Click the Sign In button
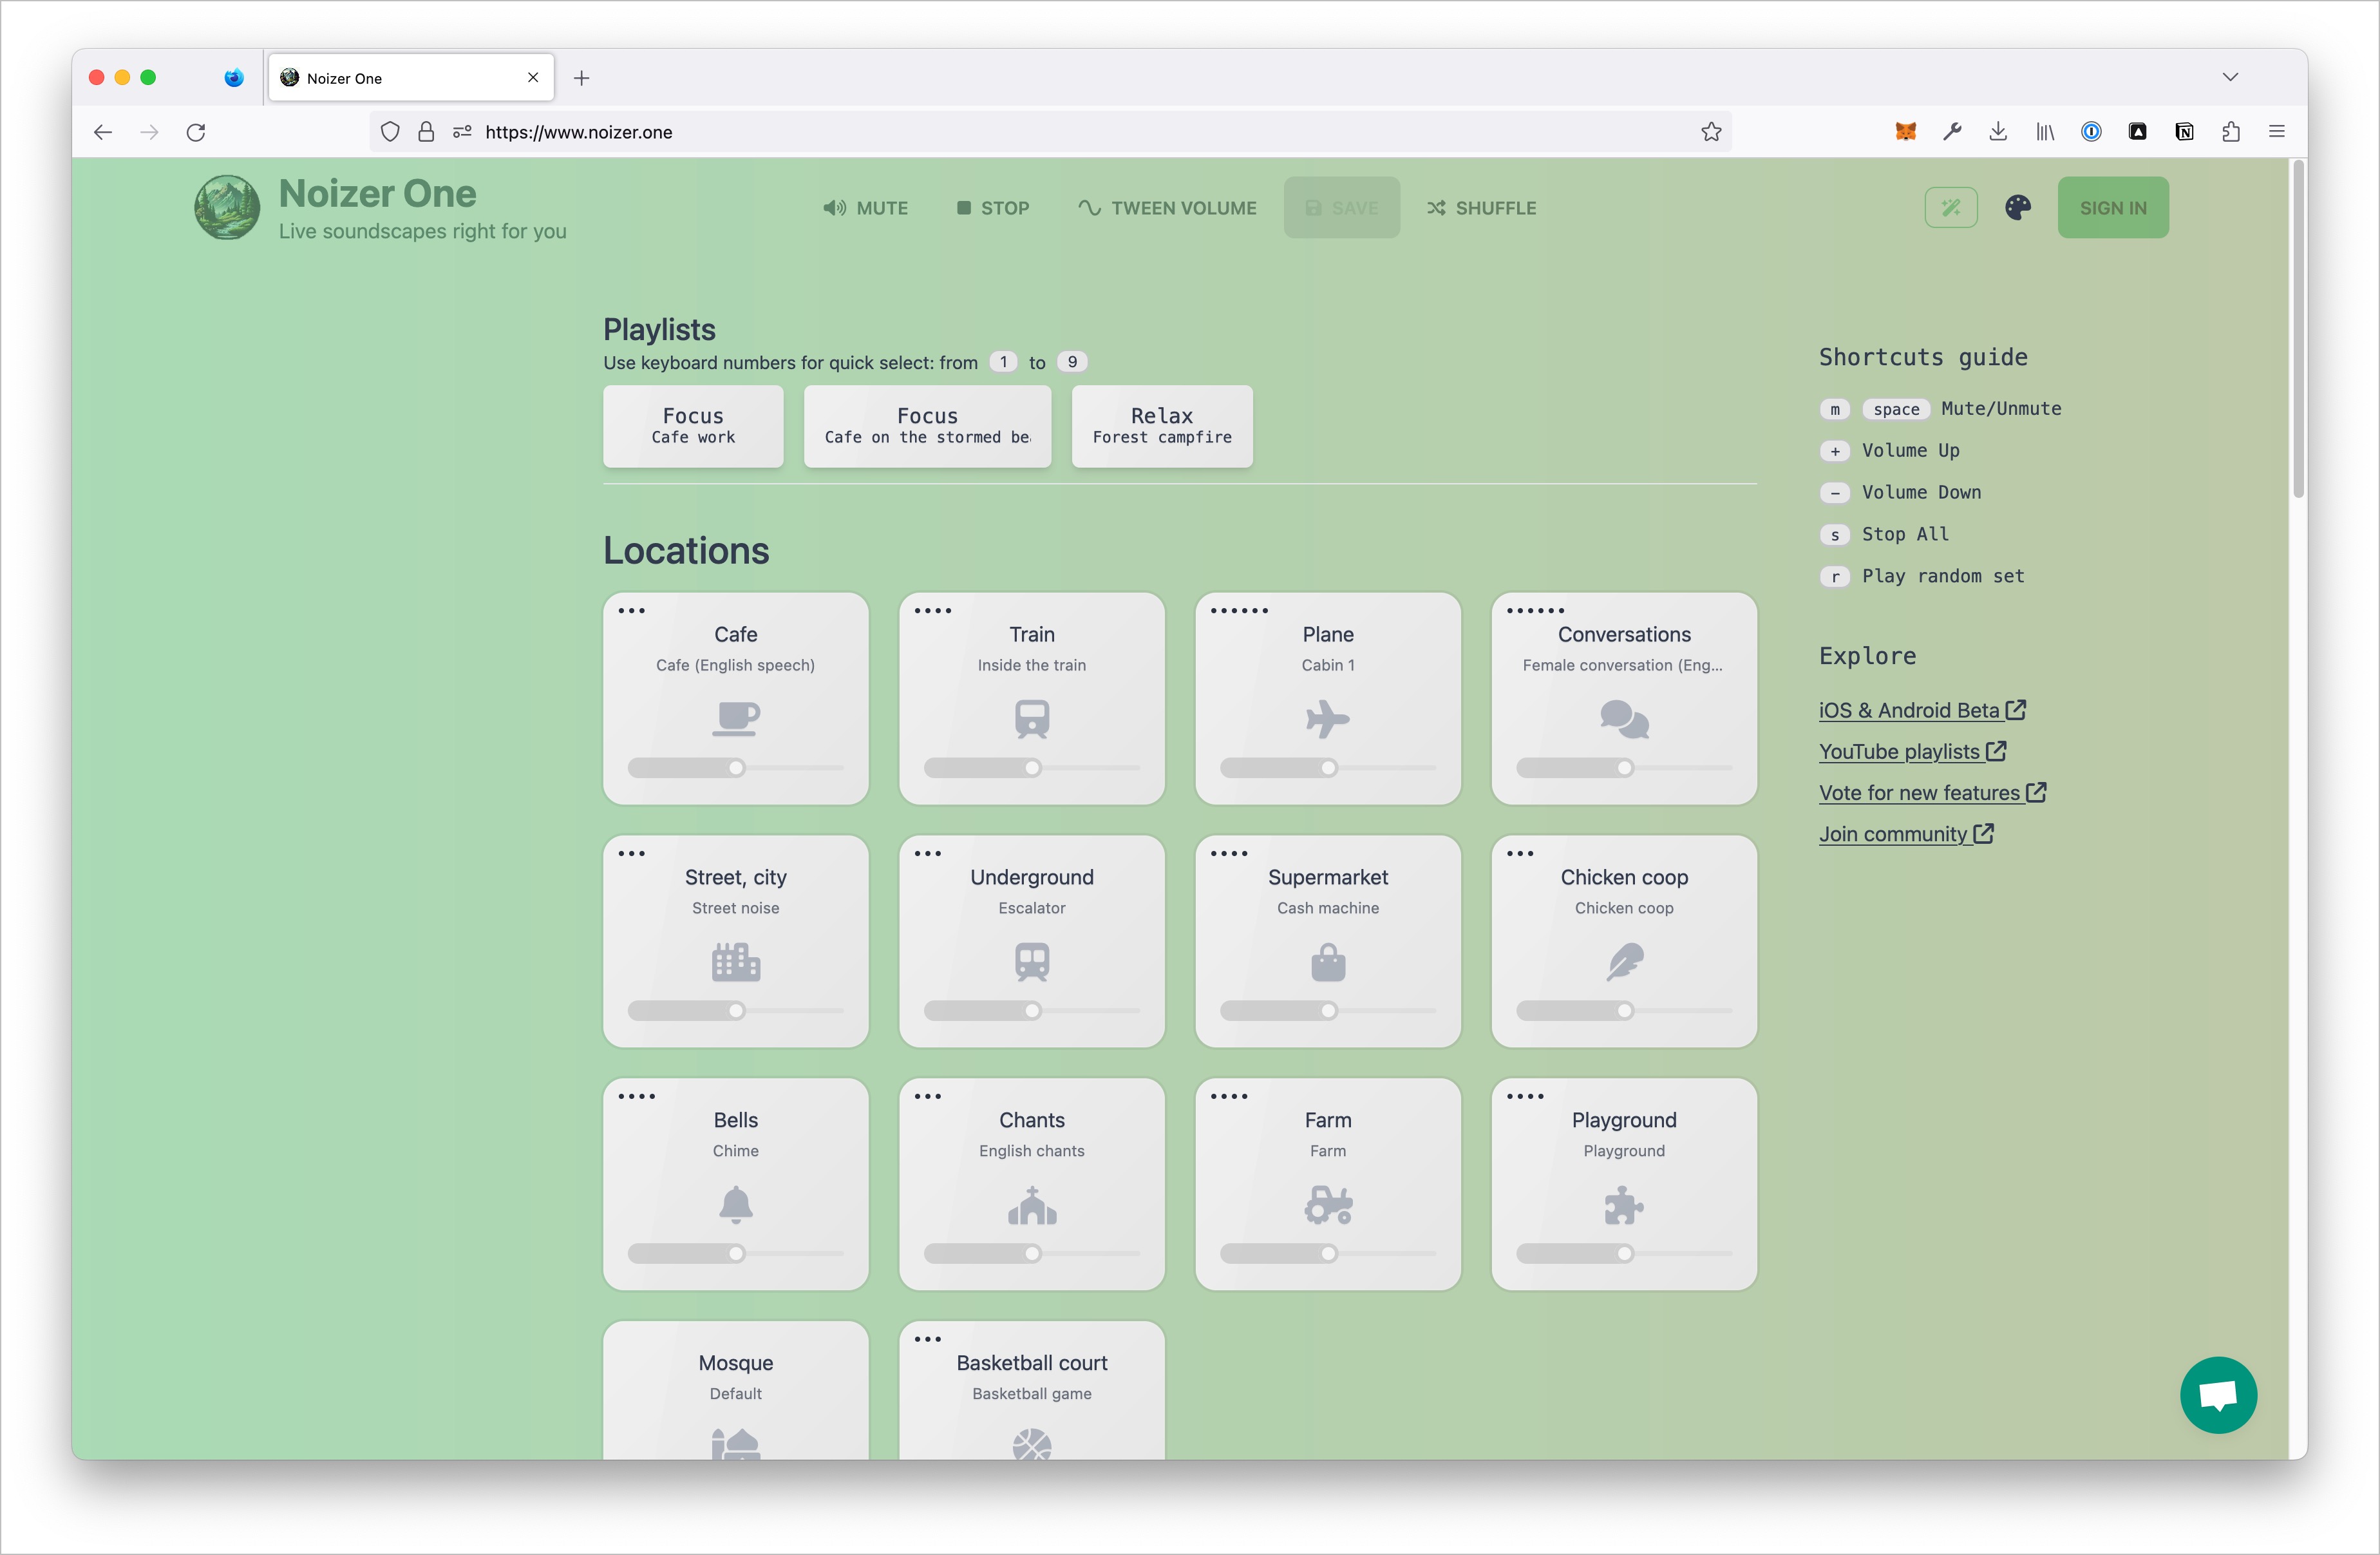 pos(2112,207)
